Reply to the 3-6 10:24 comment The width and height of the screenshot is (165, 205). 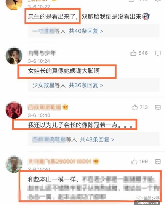pyautogui.click(x=158, y=53)
